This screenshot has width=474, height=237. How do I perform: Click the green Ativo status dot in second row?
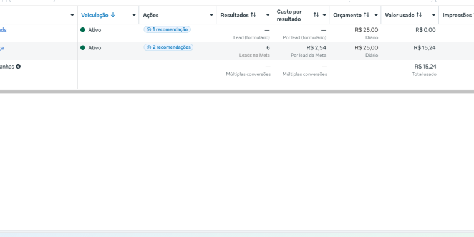coord(83,47)
